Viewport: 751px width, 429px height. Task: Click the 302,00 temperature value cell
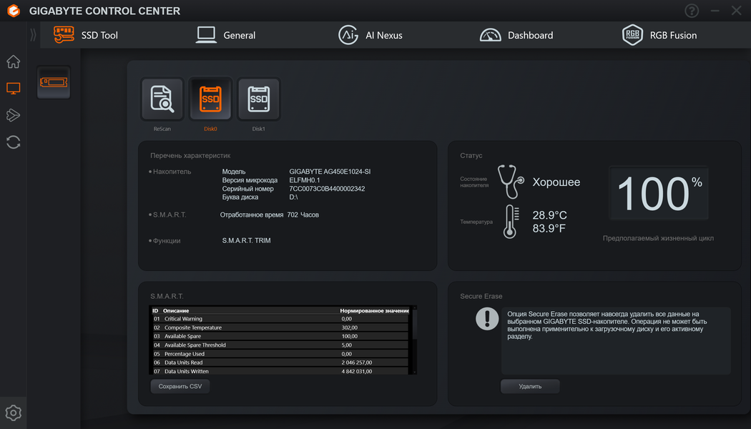click(349, 327)
